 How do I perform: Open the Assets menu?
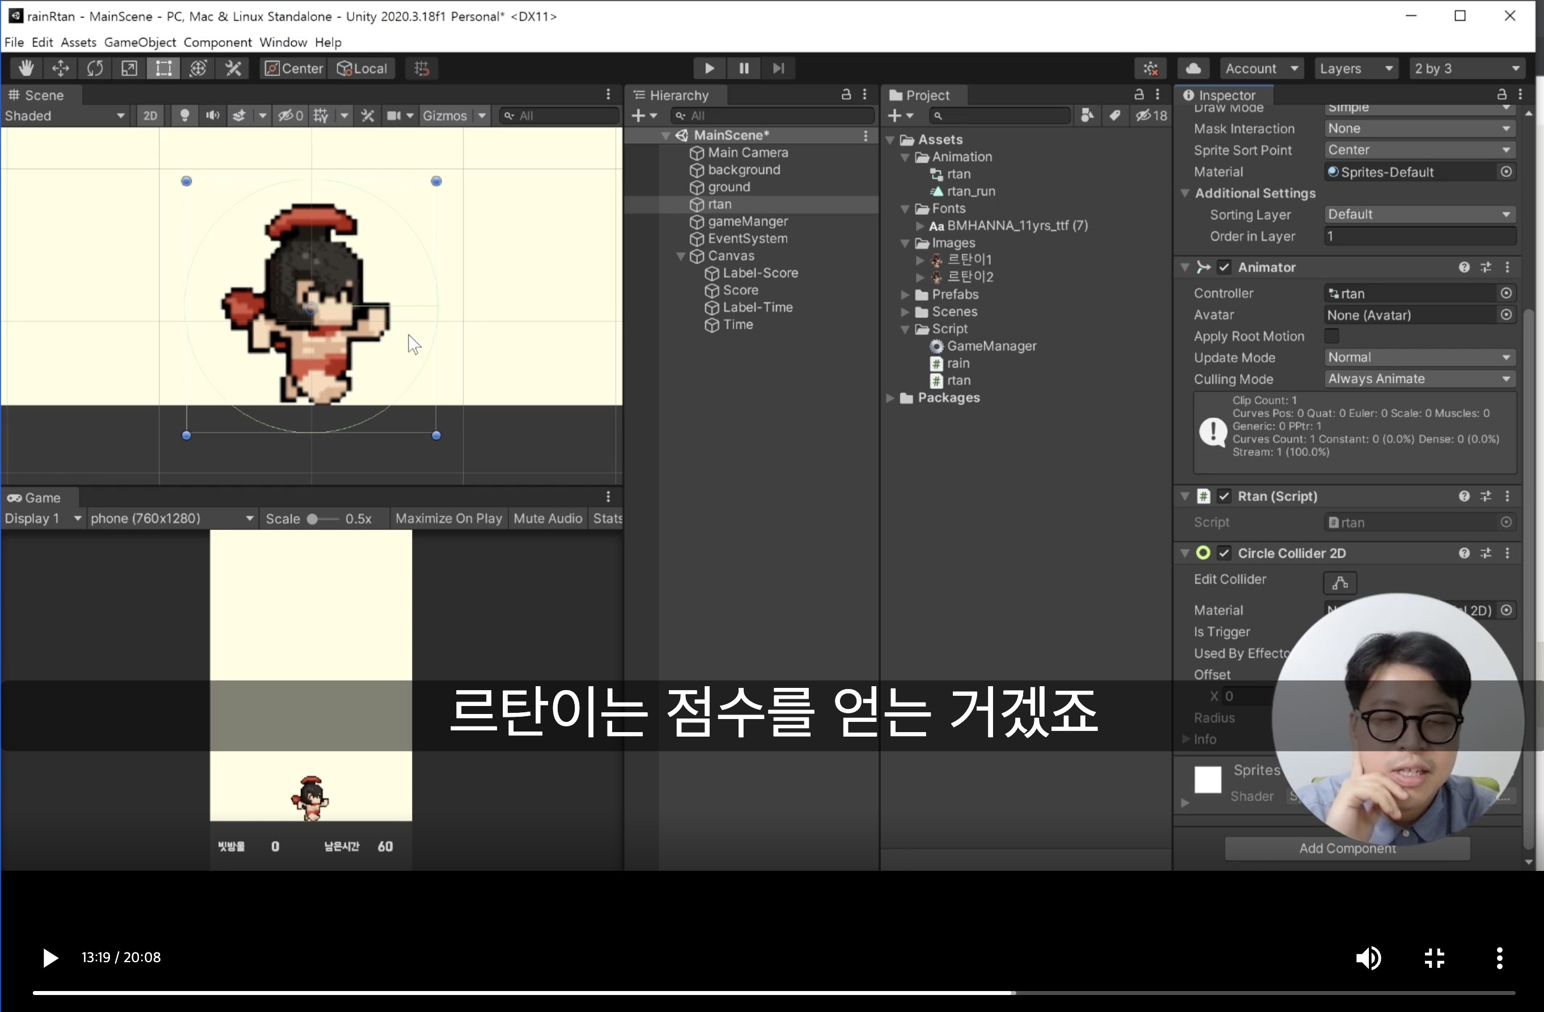coord(78,42)
